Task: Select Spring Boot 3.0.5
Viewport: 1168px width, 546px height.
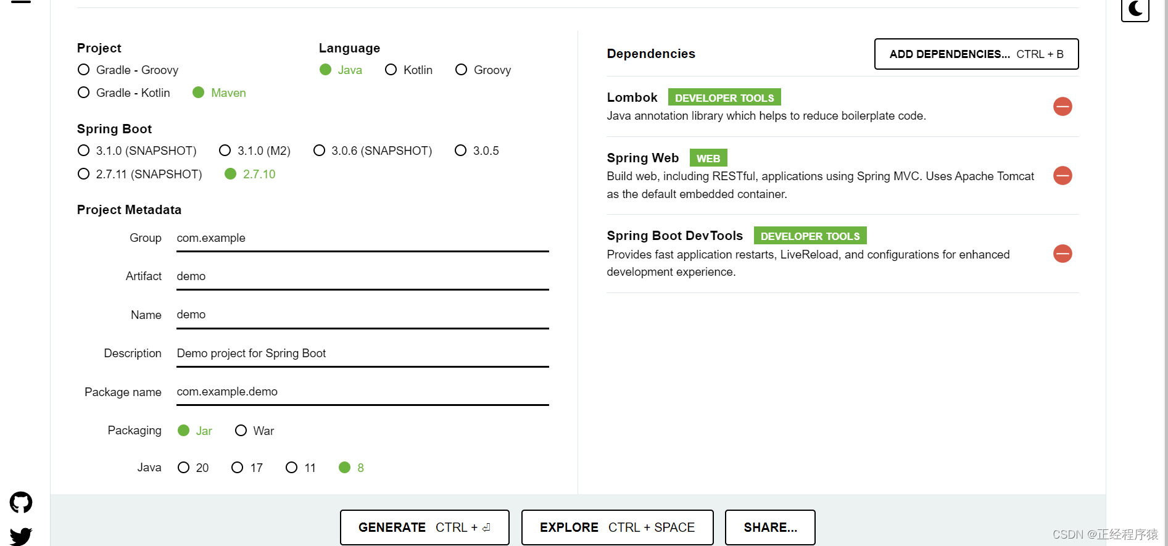Action: coord(477,151)
